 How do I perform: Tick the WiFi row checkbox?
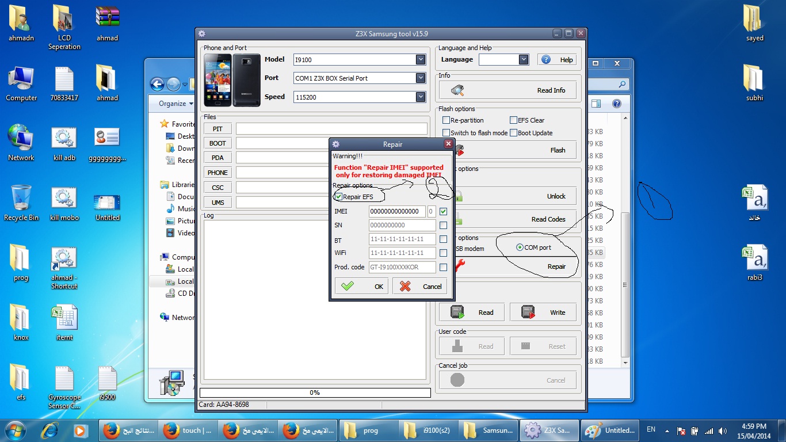(x=443, y=253)
